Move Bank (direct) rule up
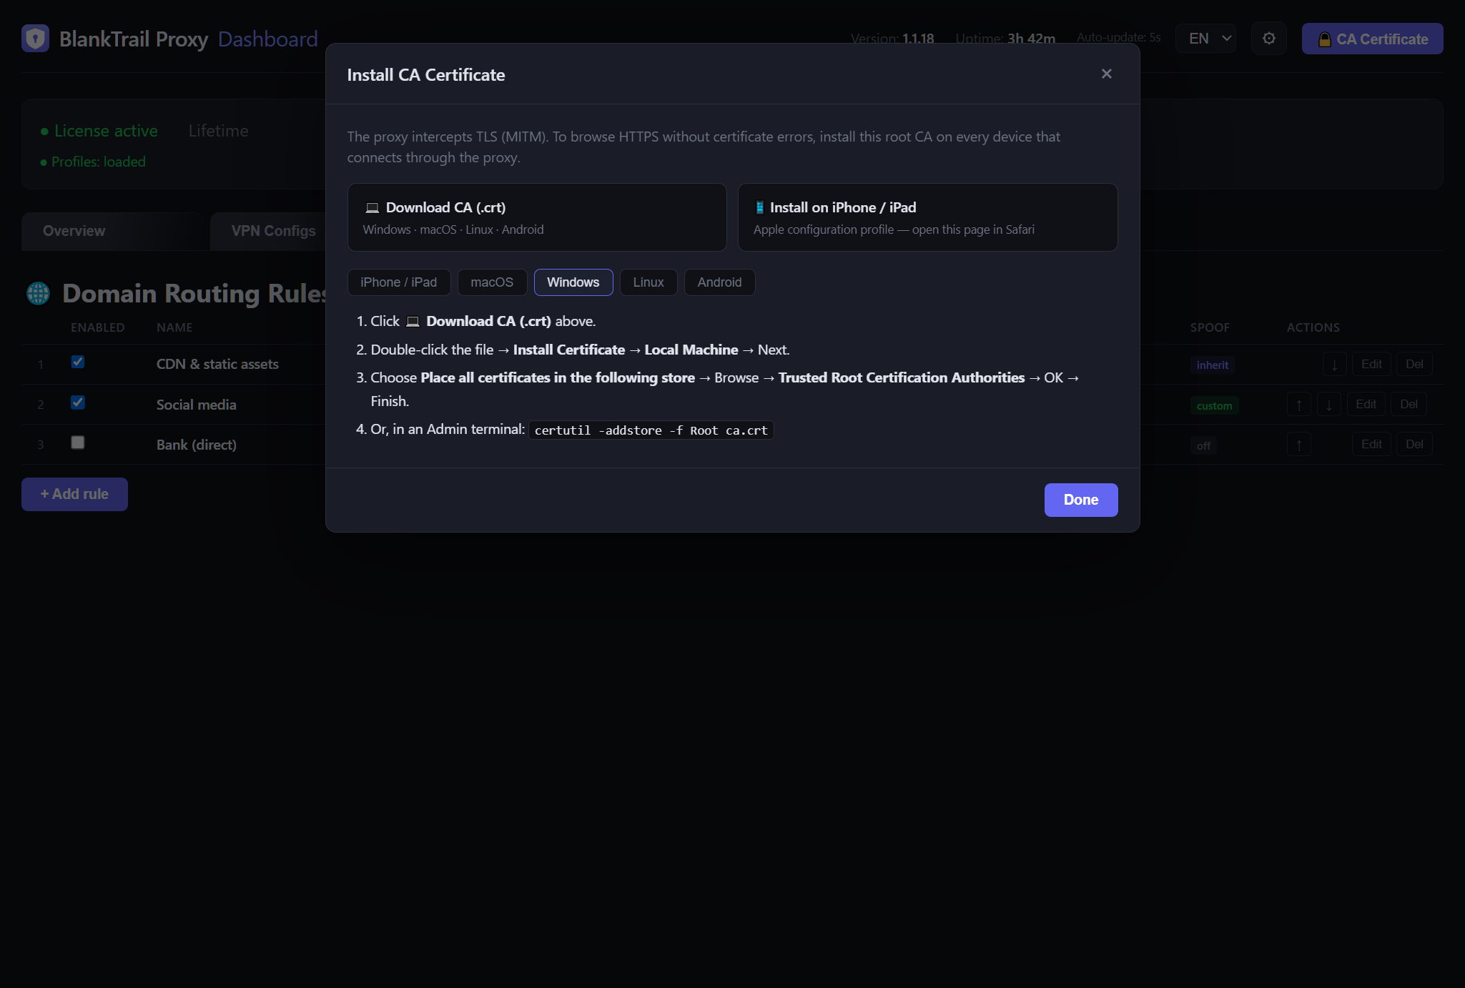Screen dimensions: 1465x988 (x=1299, y=445)
